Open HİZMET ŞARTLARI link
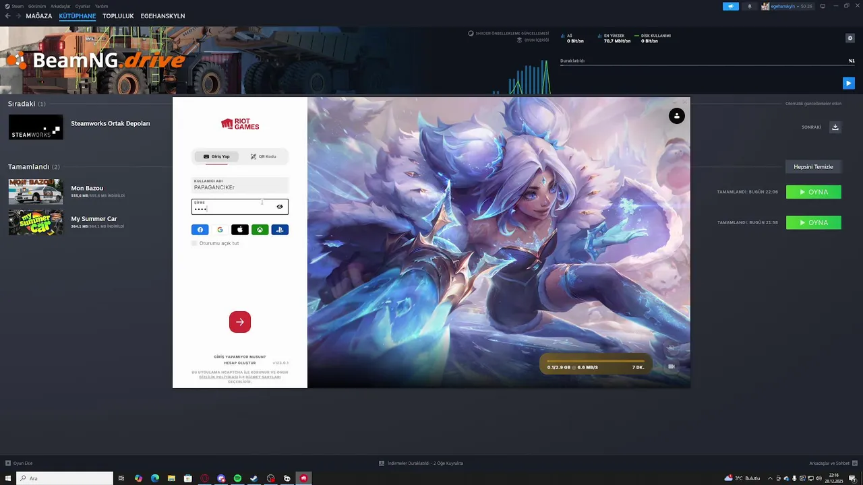The height and width of the screenshot is (485, 863). coord(263,377)
